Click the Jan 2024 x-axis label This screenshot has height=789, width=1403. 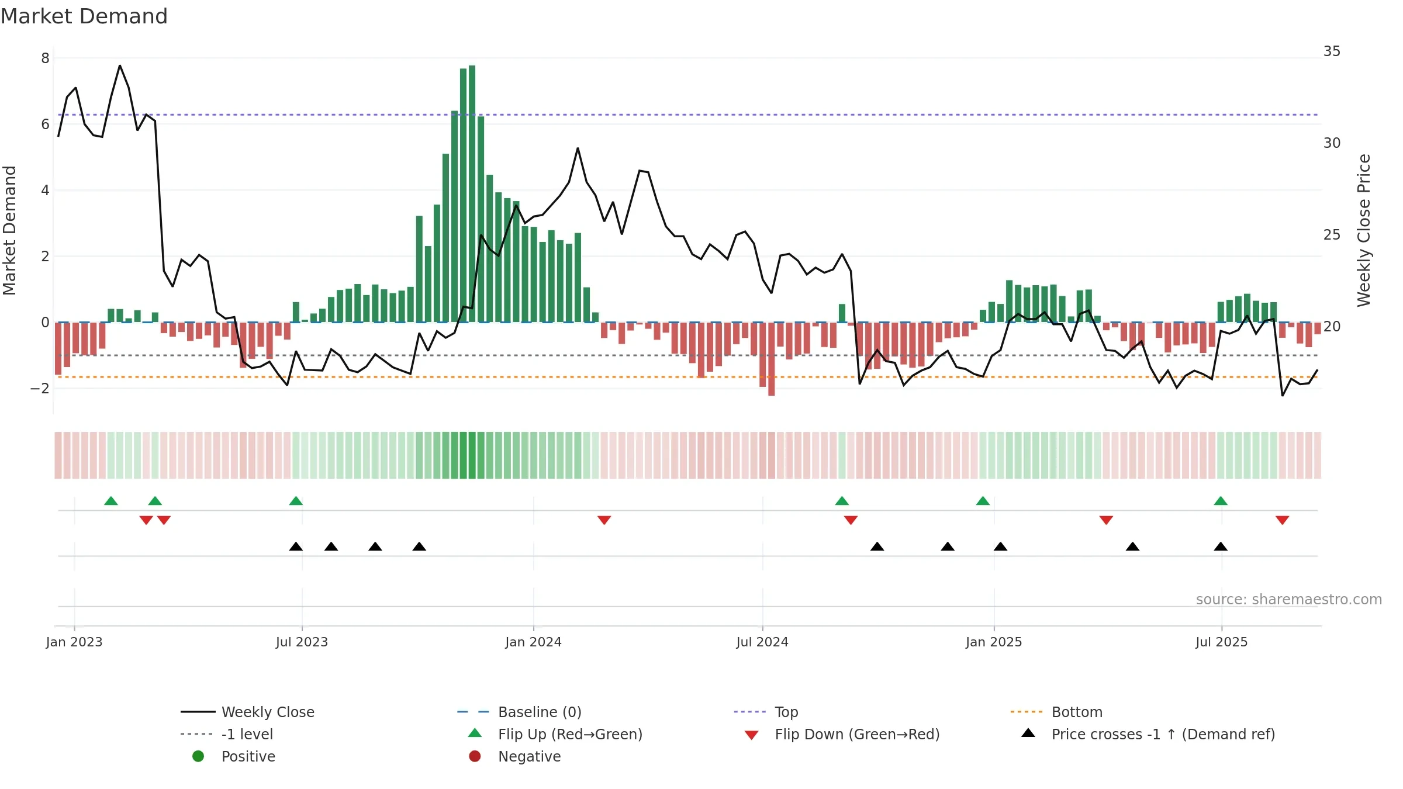point(533,642)
